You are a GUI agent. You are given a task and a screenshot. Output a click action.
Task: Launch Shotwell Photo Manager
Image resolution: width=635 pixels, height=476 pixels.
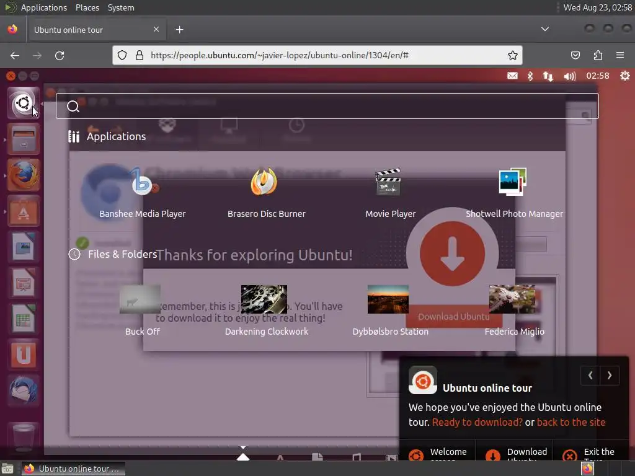click(x=514, y=193)
